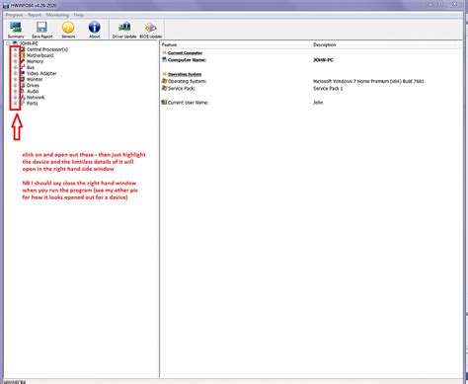Expand the Audio node
Screen dimensions: 468x384
(x=15, y=91)
